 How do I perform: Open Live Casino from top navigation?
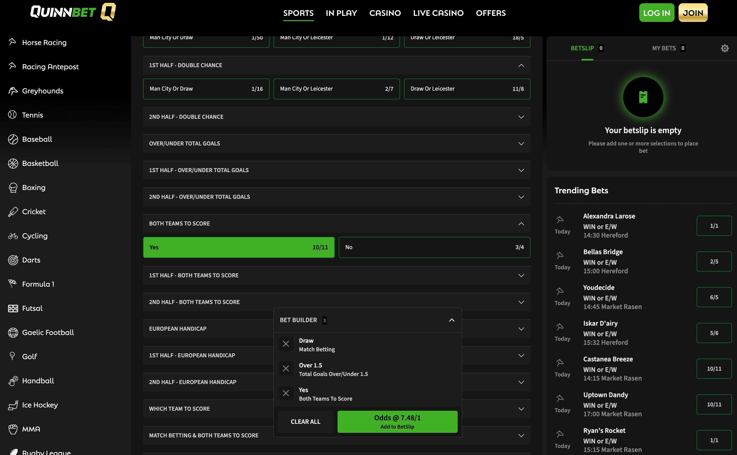[x=438, y=13]
